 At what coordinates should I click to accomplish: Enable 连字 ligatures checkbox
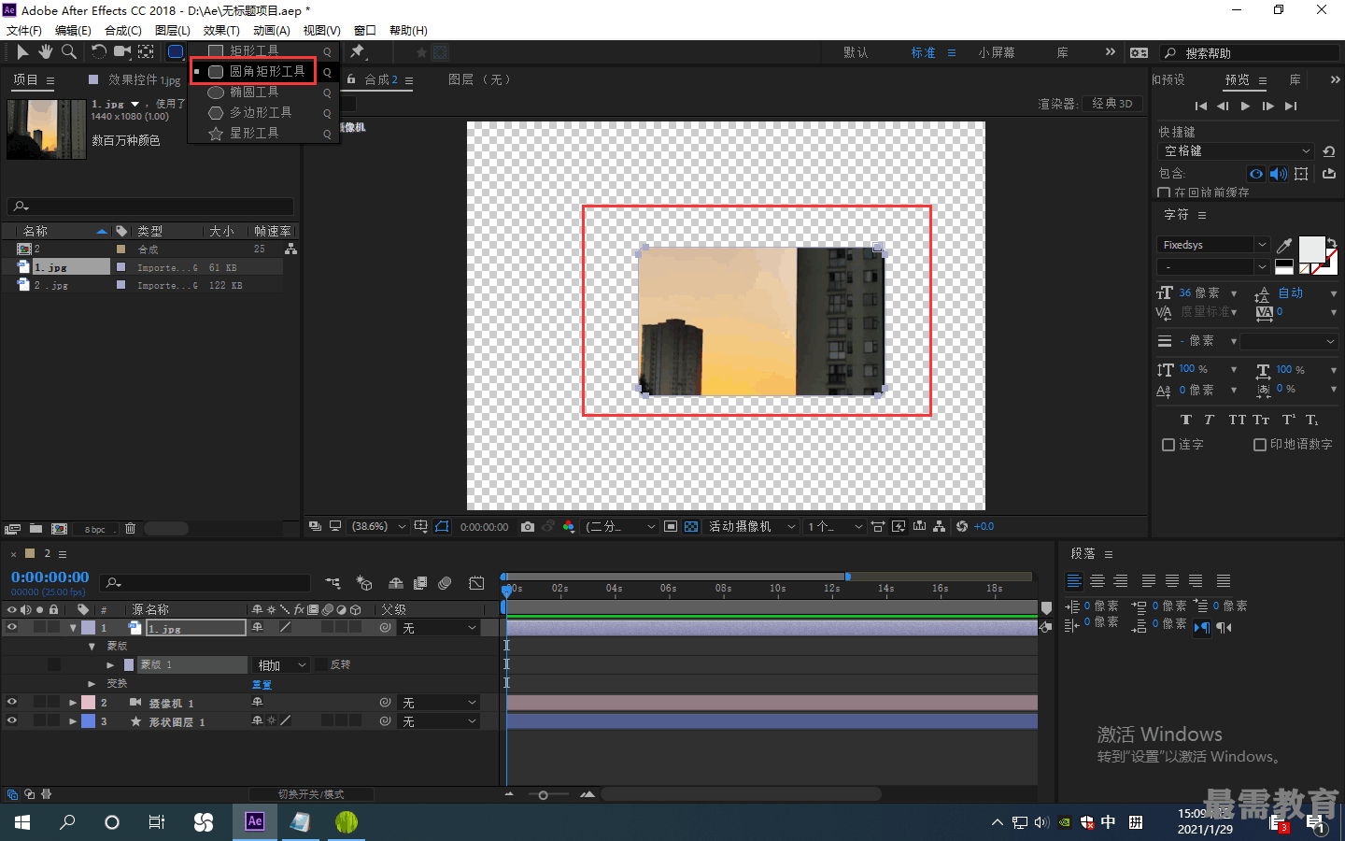[1168, 445]
